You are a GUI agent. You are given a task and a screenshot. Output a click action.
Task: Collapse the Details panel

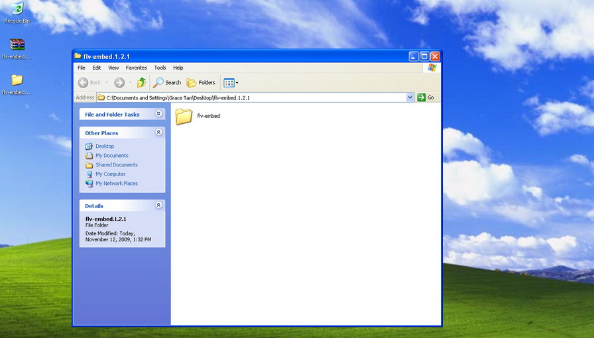158,205
